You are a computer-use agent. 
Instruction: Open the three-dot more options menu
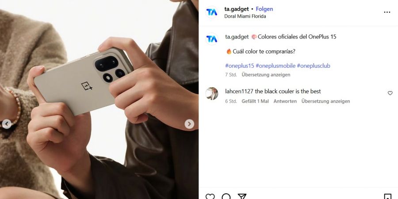point(387,12)
